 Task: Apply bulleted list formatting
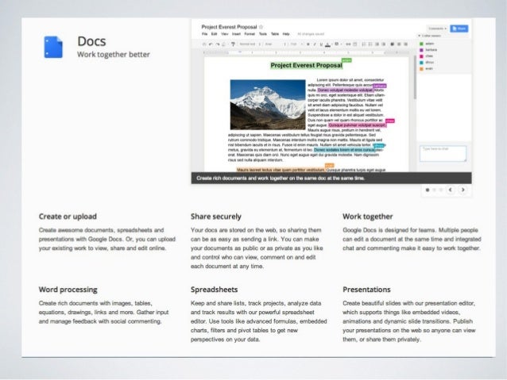click(x=370, y=44)
